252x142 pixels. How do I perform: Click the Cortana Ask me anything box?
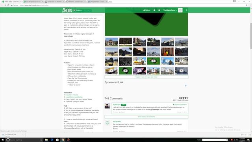(x=24, y=140)
